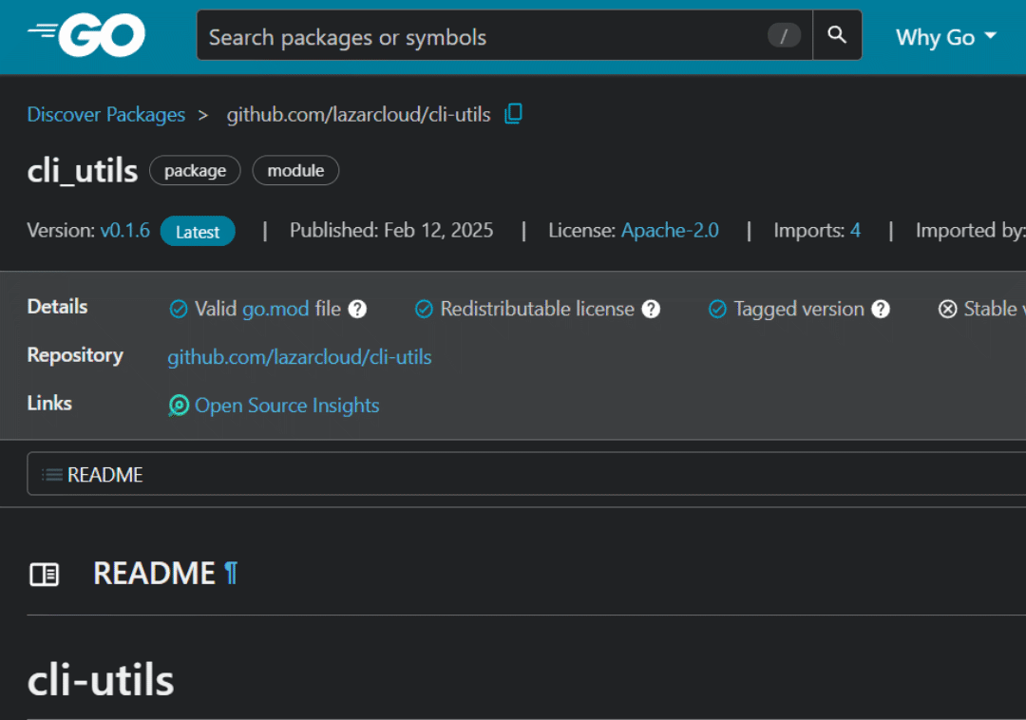Click the Latest version badge
The width and height of the screenshot is (1026, 720).
tap(198, 232)
